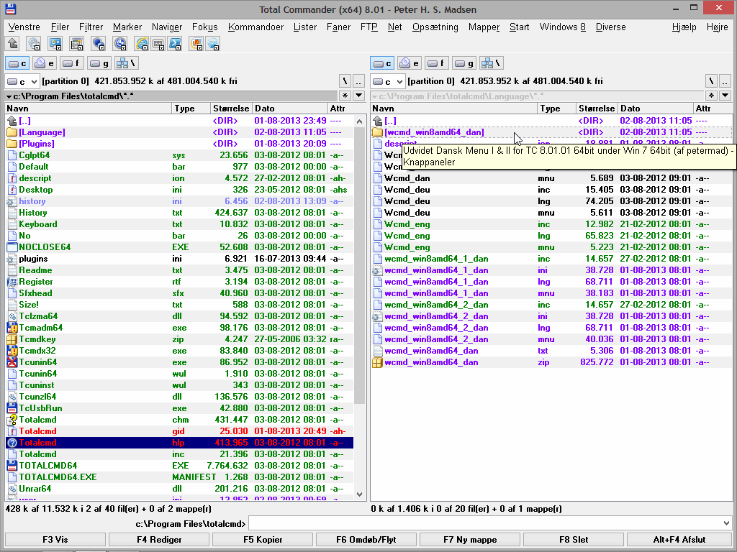Open the Hjælp menu
Screen dimensions: 737x552
(684, 27)
